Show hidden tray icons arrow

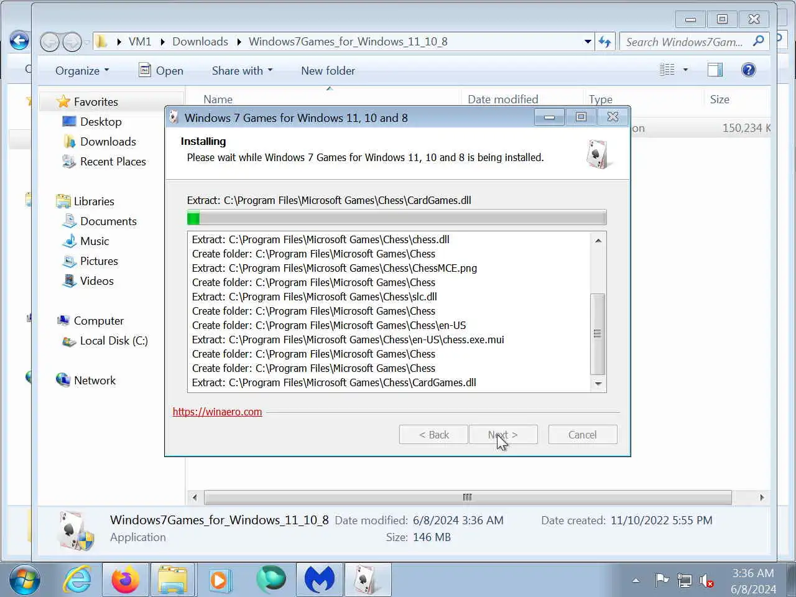pos(636,581)
